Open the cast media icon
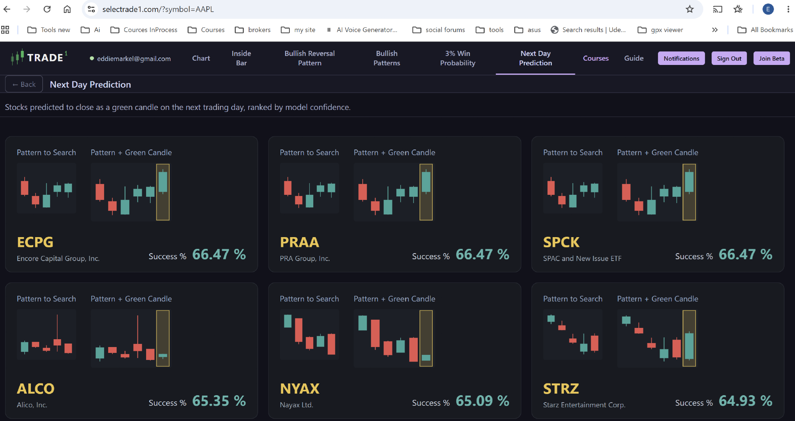The height and width of the screenshot is (421, 795). click(717, 9)
